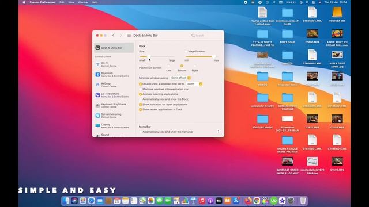Viewport: 369px width, 207px height.
Task: Toggle Show indicators for open applications
Action: 140,105
